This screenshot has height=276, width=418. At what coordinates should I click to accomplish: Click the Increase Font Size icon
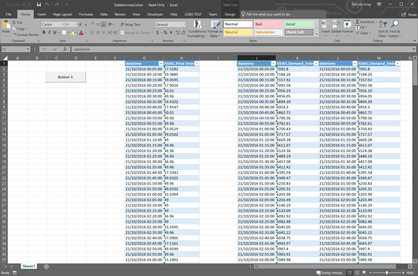click(x=80, y=24)
